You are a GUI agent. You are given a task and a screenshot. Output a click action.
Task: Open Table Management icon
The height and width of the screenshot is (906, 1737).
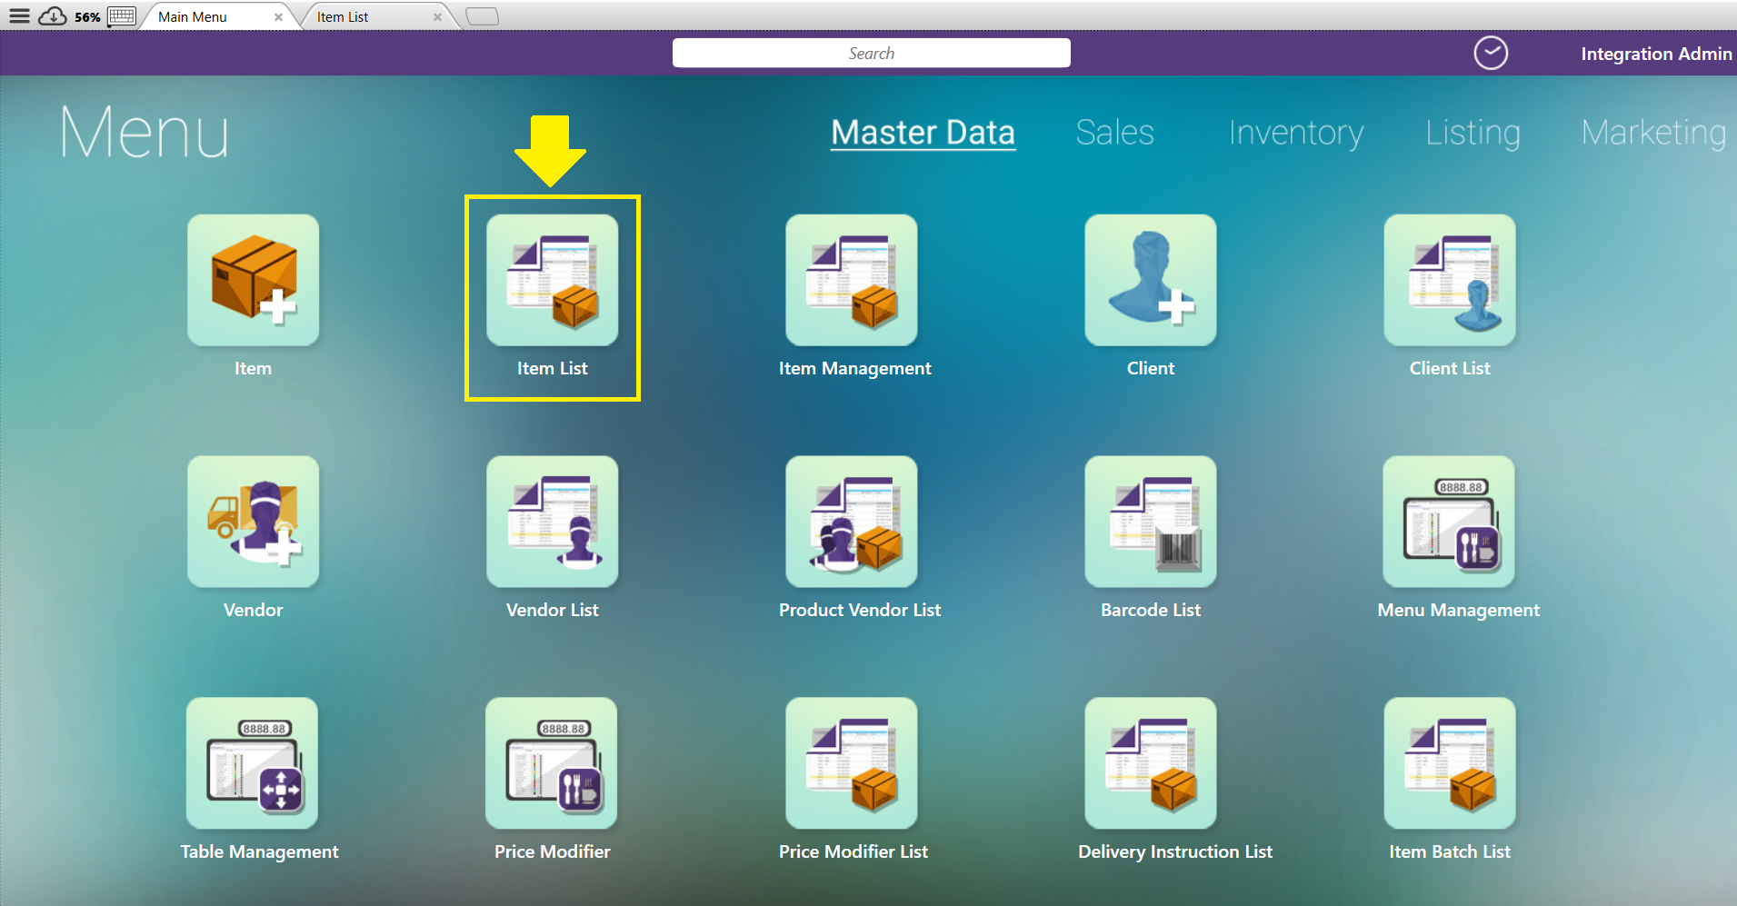click(252, 763)
